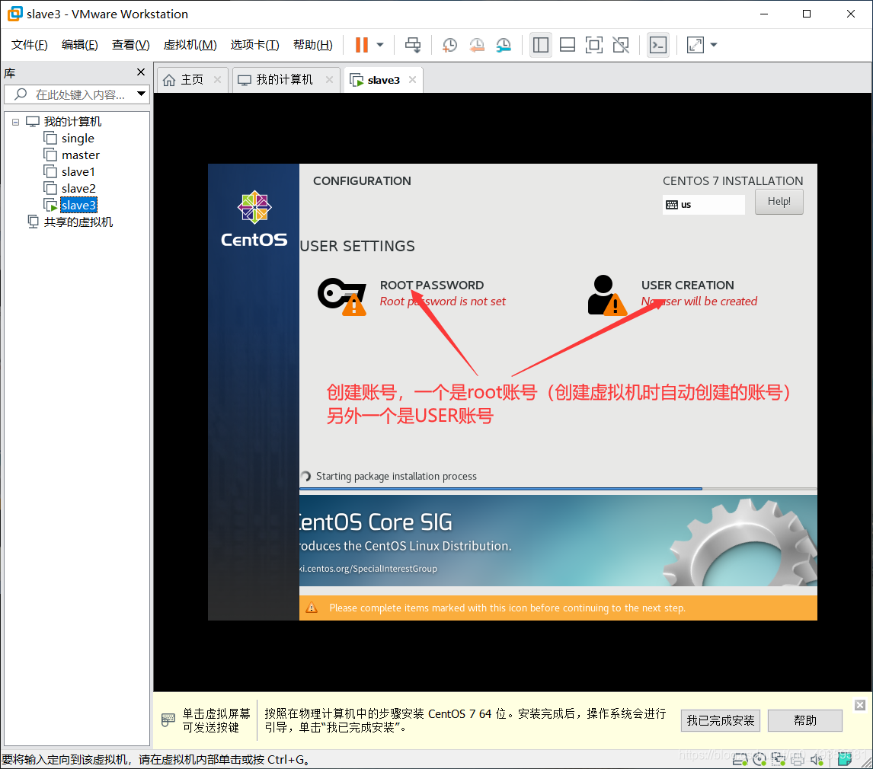Image resolution: width=873 pixels, height=769 pixels.
Task: Click the USER CREATION person icon
Action: [x=607, y=295]
